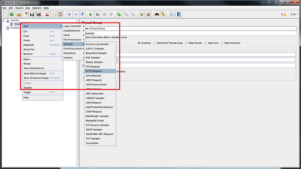Expand the Timer submenu
Image resolution: width=301 pixels, height=169 pixels.
(74, 35)
